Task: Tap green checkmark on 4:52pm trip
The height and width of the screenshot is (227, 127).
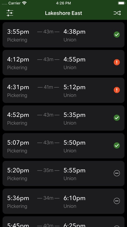Action: 117,118
